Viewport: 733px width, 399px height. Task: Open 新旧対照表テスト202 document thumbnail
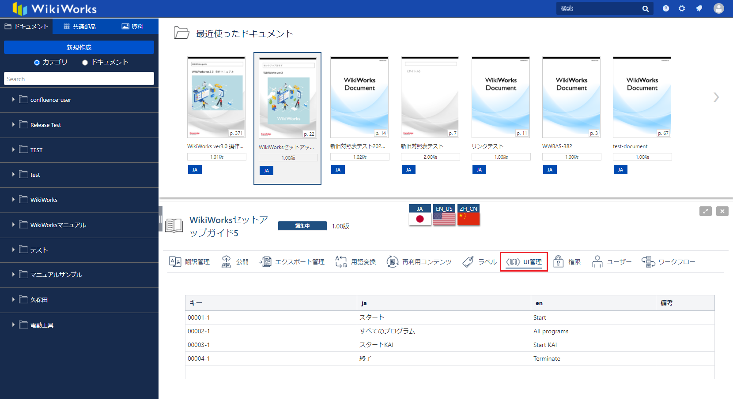(359, 97)
